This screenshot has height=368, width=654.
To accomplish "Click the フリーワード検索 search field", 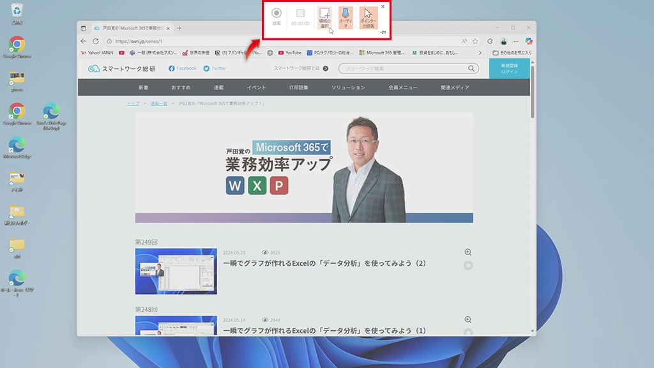I will click(404, 68).
